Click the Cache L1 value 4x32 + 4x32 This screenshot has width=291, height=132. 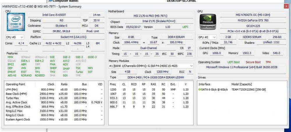(54, 43)
